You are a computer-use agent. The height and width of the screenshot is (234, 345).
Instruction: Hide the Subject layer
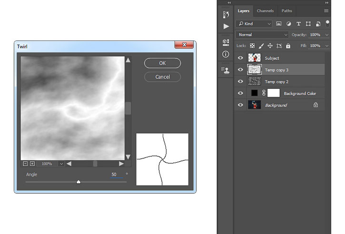(240, 58)
